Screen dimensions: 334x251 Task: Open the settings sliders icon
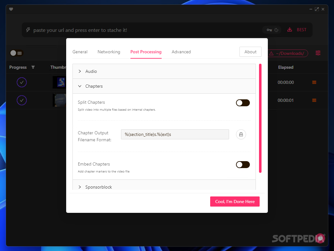click(318, 53)
